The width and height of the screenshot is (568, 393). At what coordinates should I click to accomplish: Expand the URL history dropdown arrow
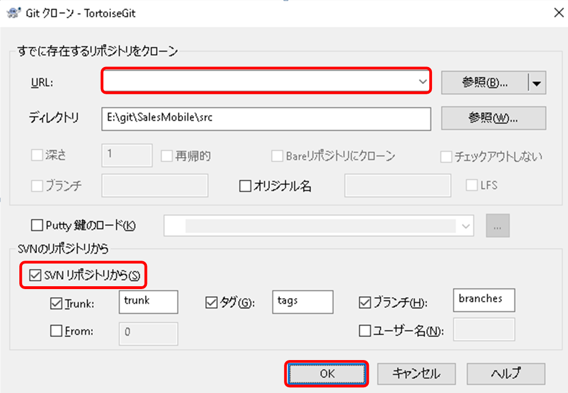point(422,81)
